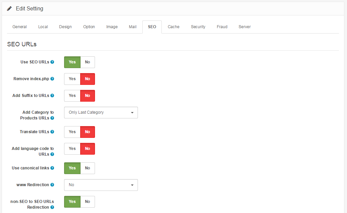Viewport: 347px width, 213px height.
Task: Switch to the Security tab
Action: coord(198,27)
